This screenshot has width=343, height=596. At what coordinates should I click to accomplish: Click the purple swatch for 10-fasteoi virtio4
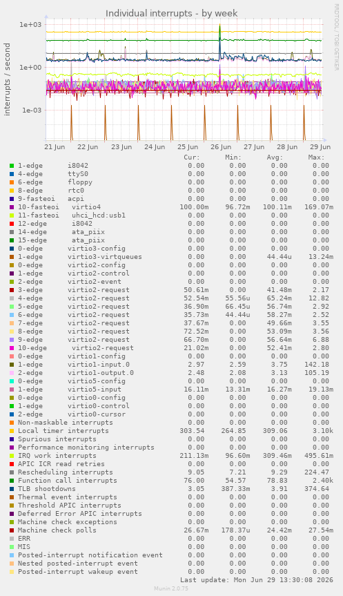click(12, 207)
